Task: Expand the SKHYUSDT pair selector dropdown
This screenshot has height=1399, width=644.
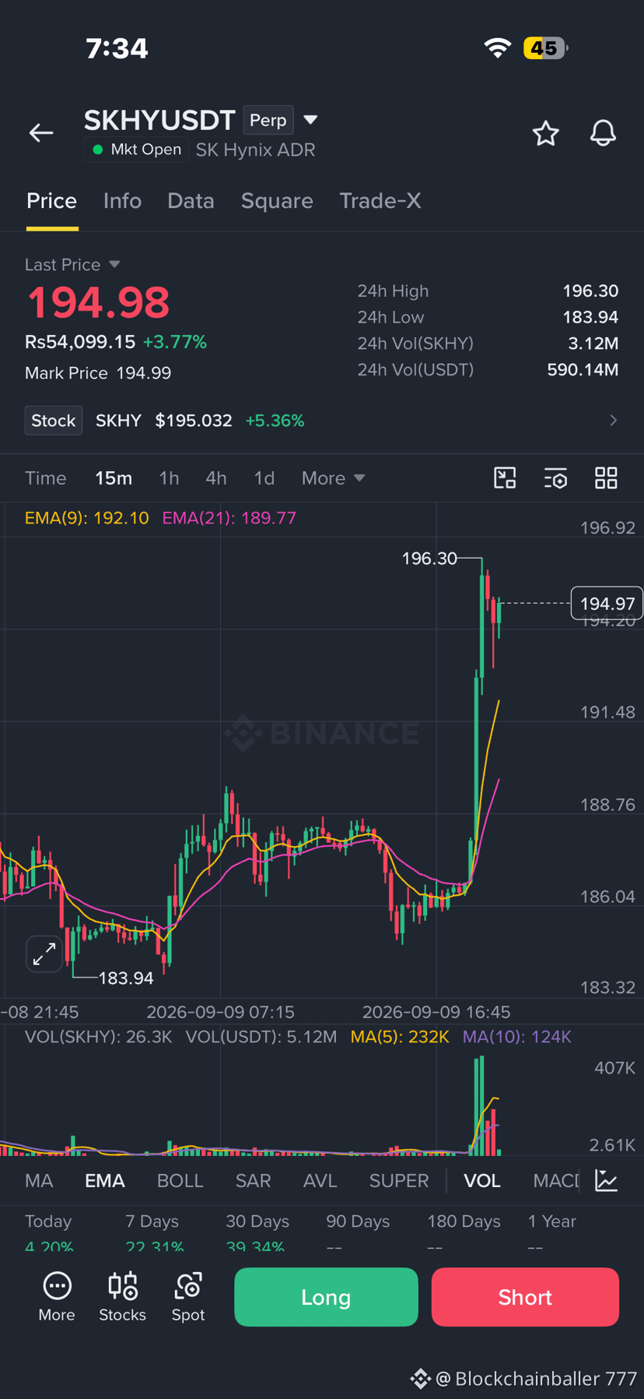Action: (x=310, y=120)
